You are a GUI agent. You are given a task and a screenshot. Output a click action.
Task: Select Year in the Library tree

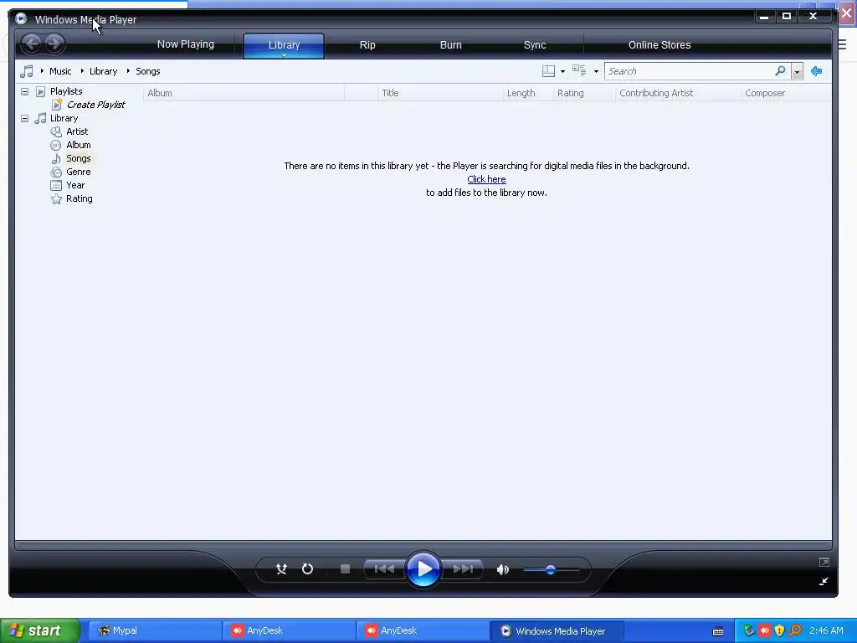(x=75, y=185)
